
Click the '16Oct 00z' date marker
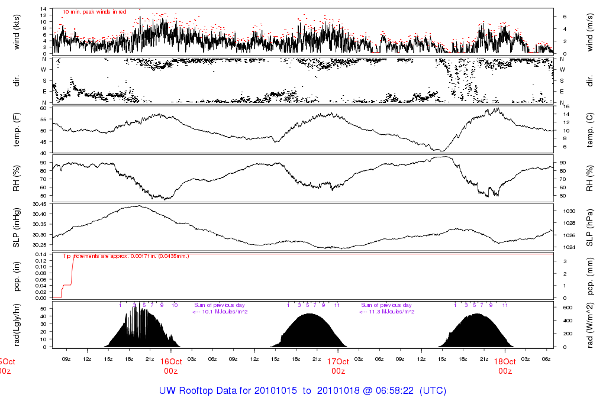click(x=171, y=366)
